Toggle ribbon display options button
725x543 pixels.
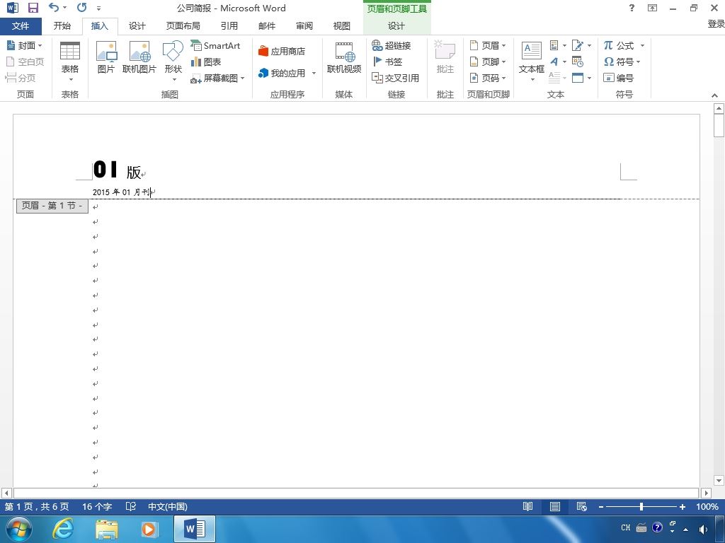click(652, 8)
